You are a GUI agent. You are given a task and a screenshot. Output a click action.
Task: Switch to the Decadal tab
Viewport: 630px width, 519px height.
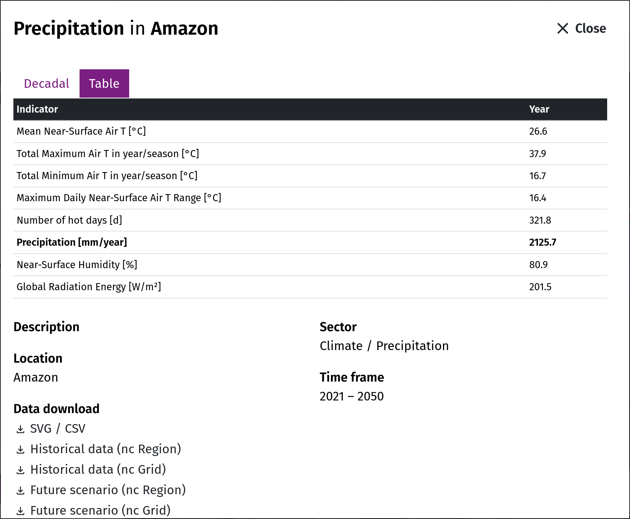[x=46, y=83]
